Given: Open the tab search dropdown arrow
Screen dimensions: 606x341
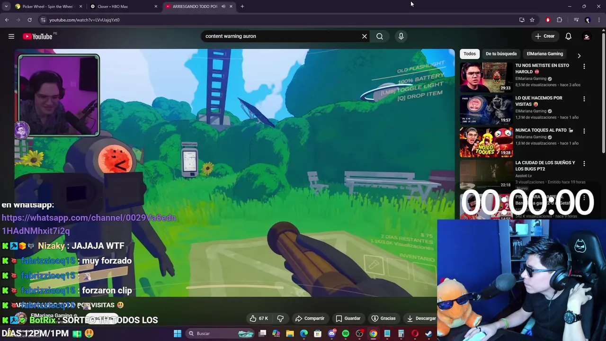Looking at the screenshot, I should point(6,6).
